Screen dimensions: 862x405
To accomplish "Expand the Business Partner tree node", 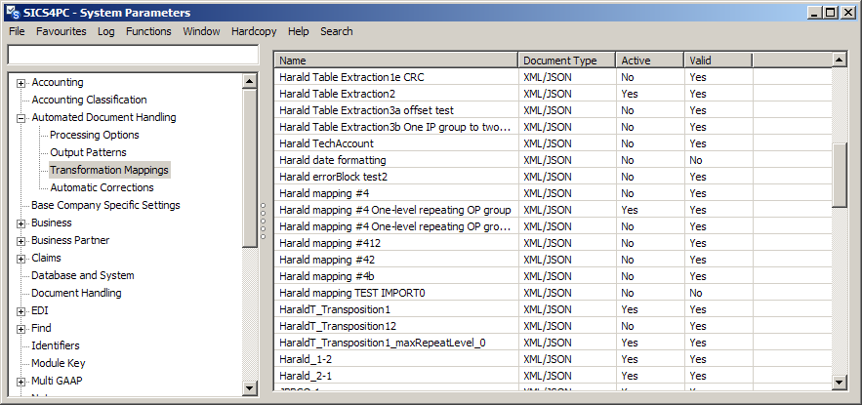I will (21, 241).
